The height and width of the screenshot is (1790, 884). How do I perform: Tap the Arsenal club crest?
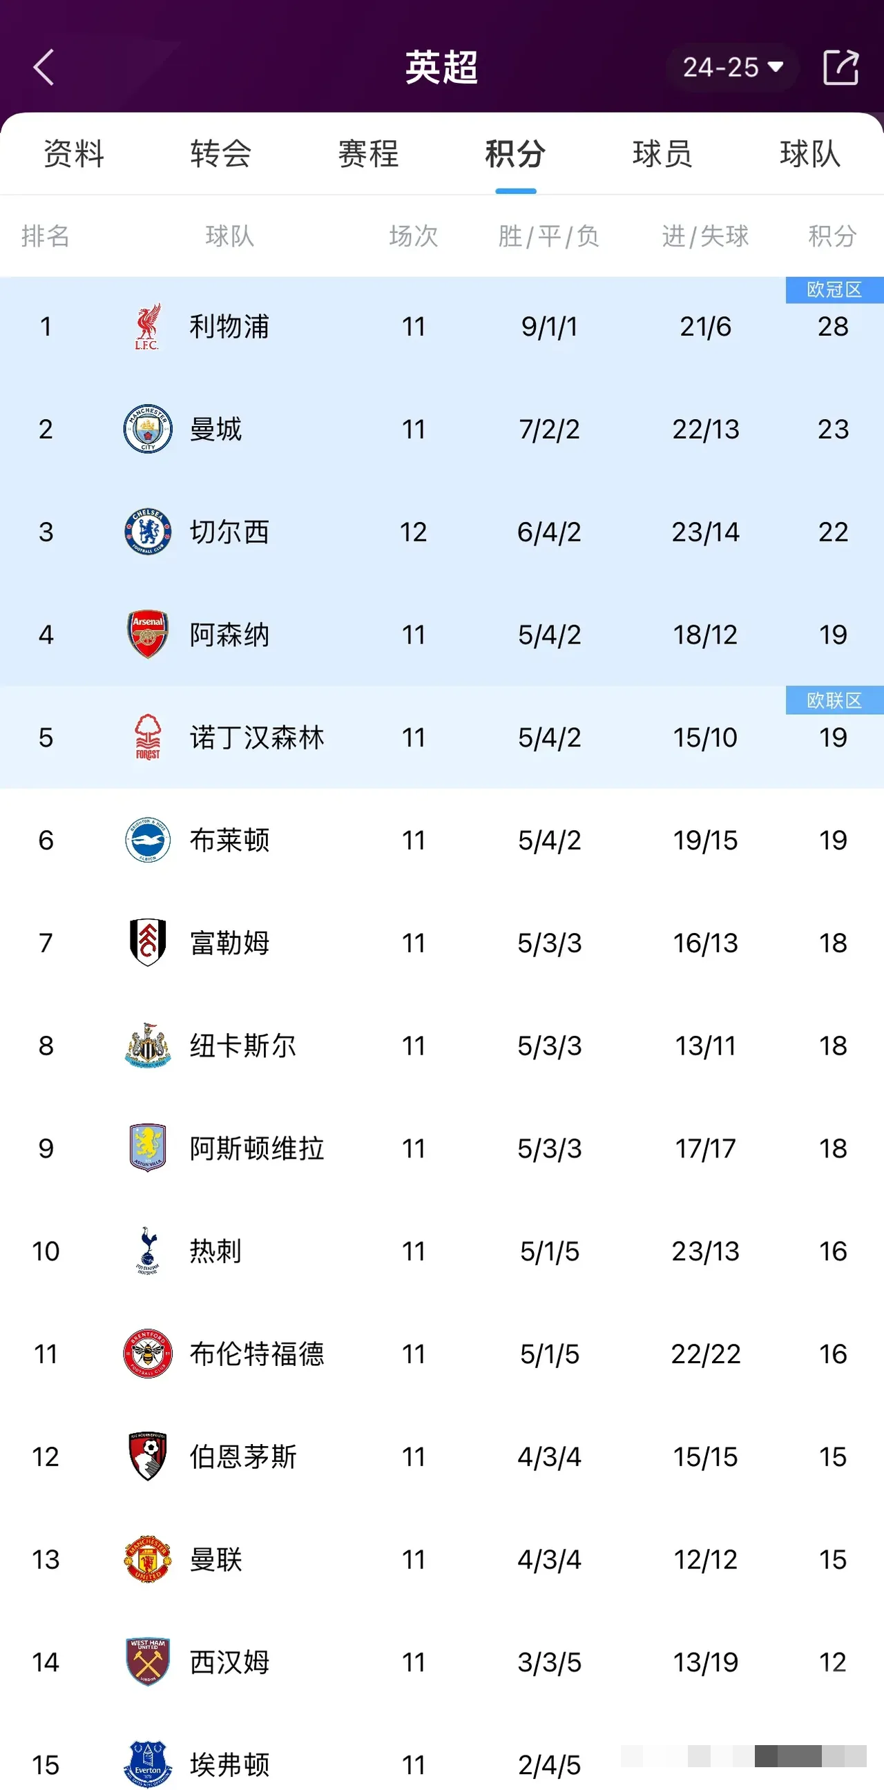[x=147, y=635]
